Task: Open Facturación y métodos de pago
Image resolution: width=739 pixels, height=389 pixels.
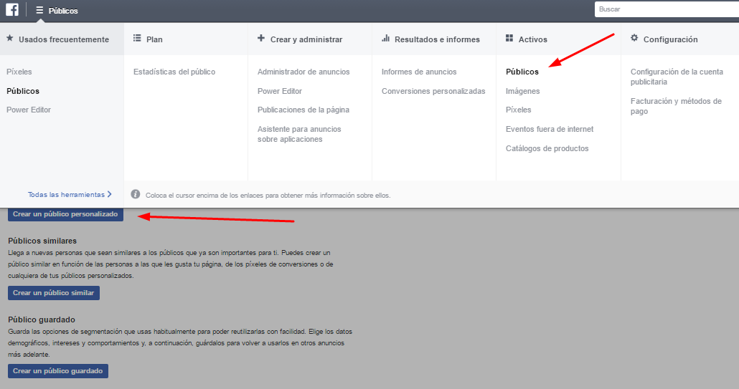Action: [677, 106]
